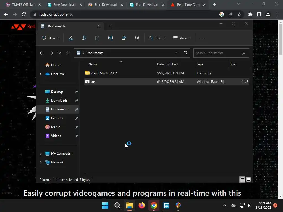283x212 pixels.
Task: Click the Chrome extensions puzzle icon
Action: 250,14
